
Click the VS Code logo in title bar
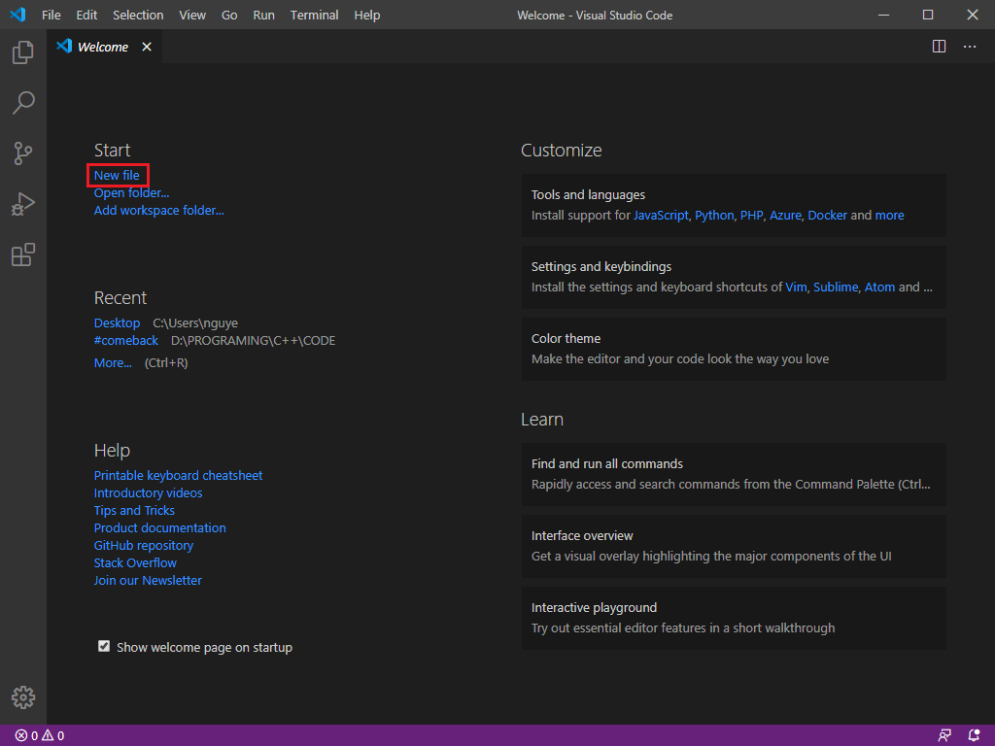click(17, 15)
